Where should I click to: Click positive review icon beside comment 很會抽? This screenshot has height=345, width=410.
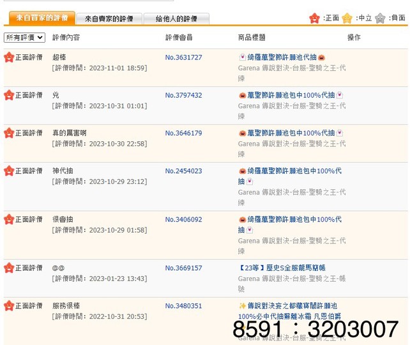(x=9, y=219)
